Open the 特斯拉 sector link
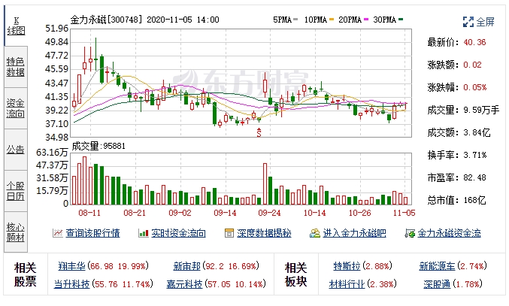This screenshot has width=509, height=306. [346, 266]
